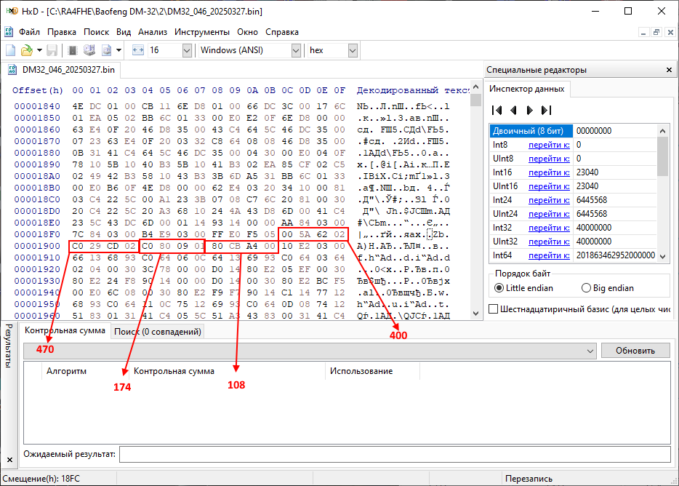The width and height of the screenshot is (679, 486).
Task: Open the recent files arrow beside Open
Action: pyautogui.click(x=39, y=50)
